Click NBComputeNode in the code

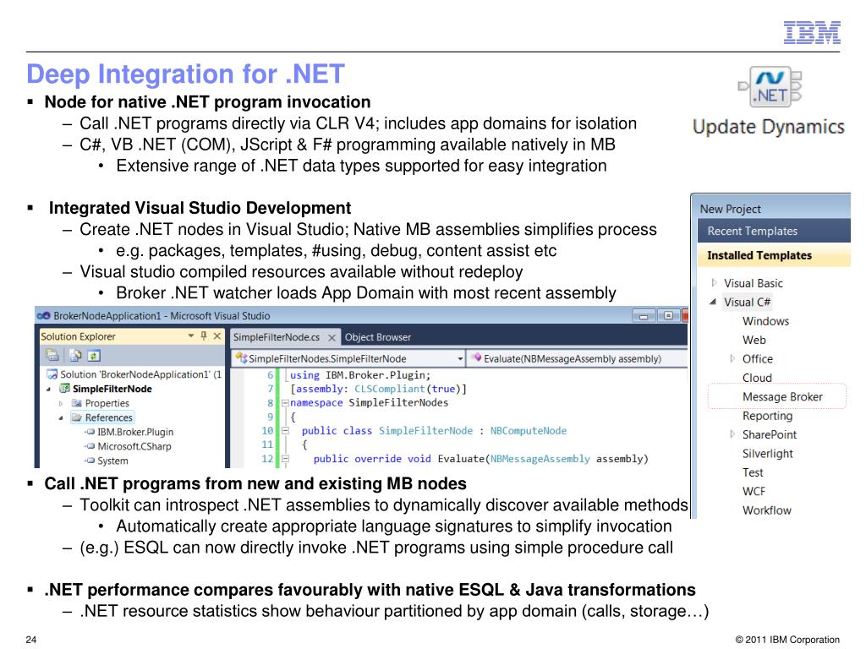click(529, 430)
